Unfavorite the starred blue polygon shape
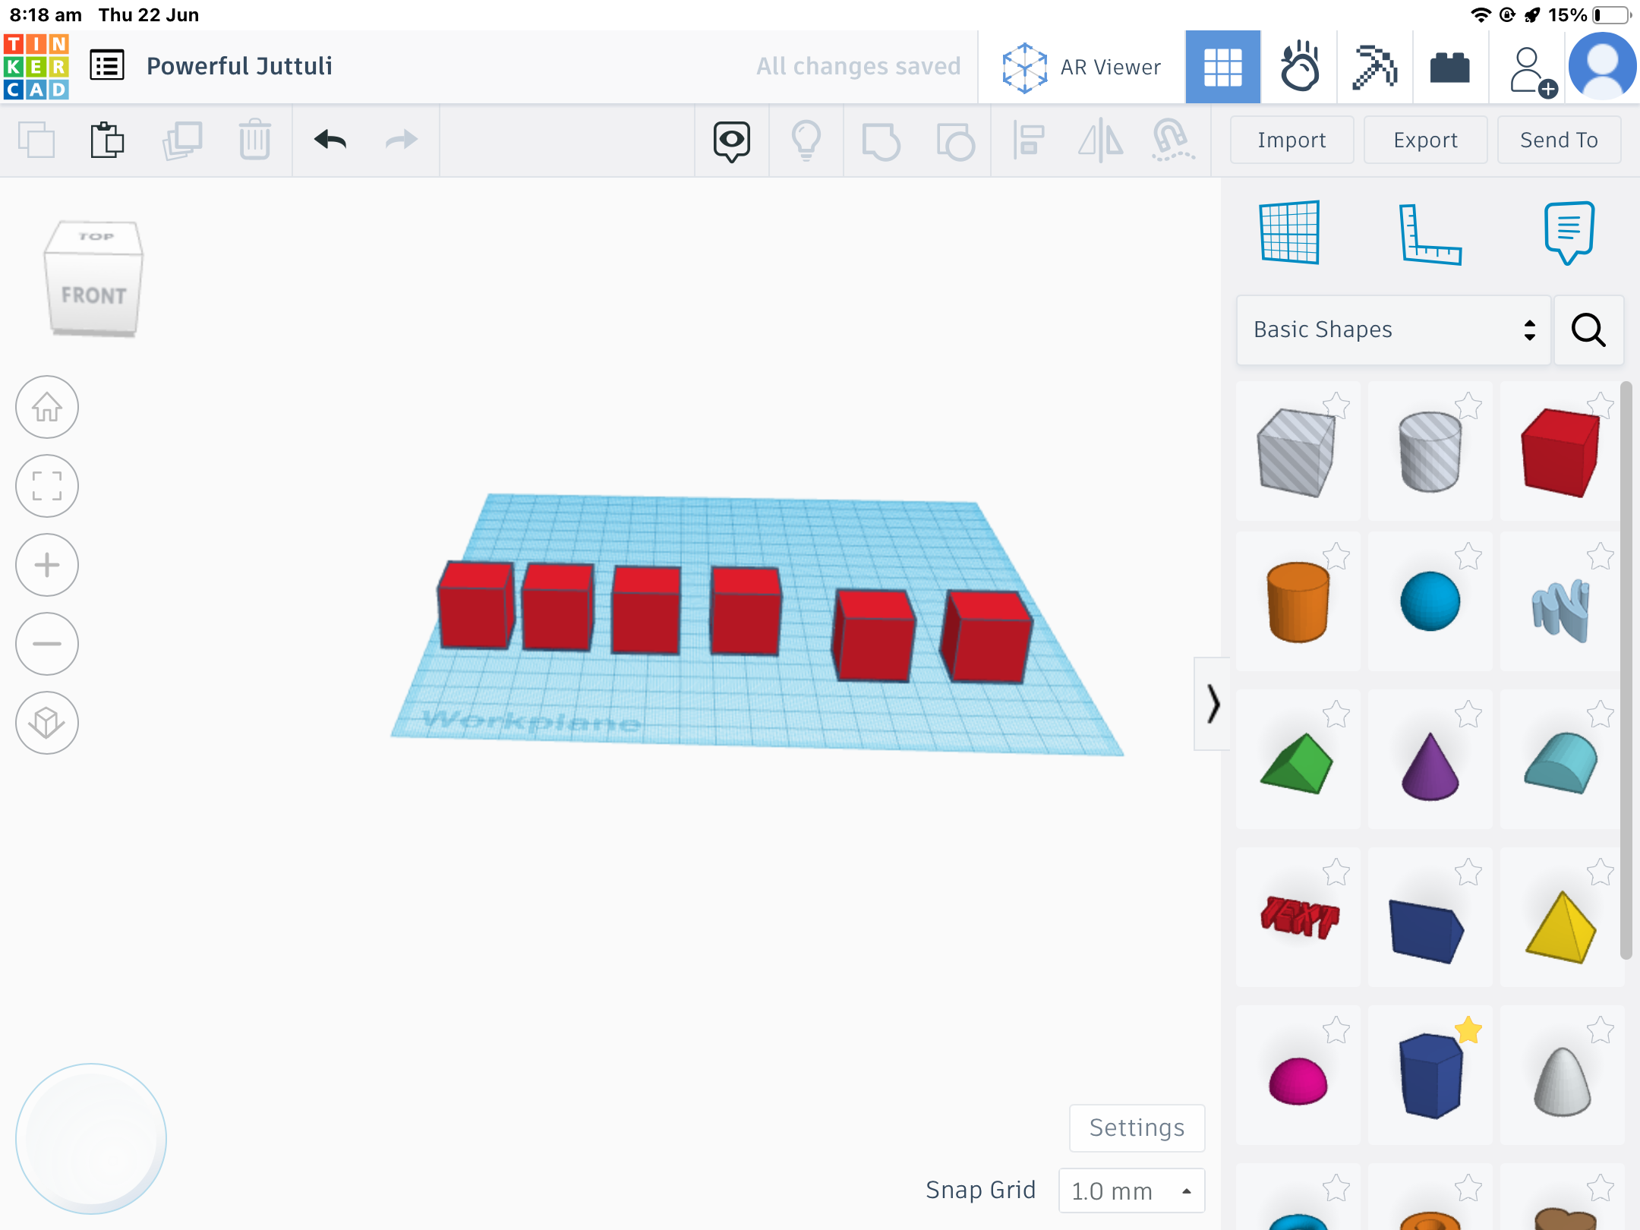This screenshot has height=1230, width=1640. click(1468, 1030)
